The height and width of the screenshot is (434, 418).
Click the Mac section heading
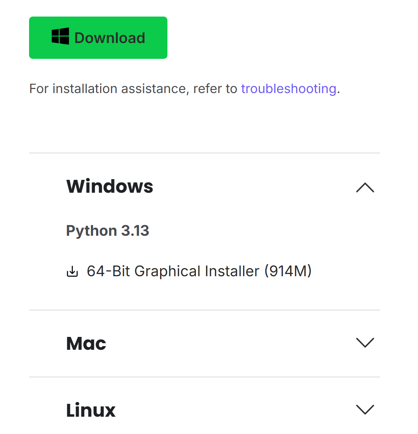pyautogui.click(x=86, y=344)
